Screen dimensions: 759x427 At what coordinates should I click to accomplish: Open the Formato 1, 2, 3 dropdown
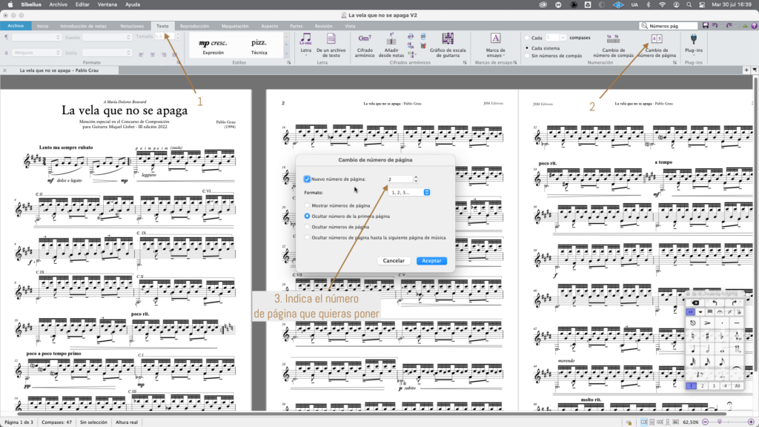(410, 192)
